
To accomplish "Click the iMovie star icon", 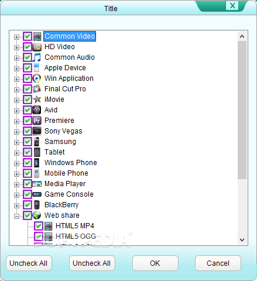I will [37, 100].
